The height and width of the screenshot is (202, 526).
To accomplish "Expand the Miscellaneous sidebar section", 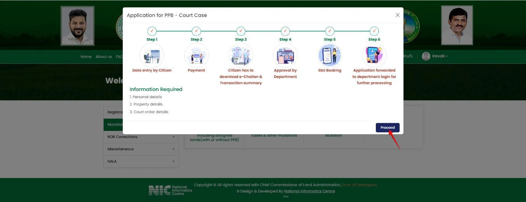I will pyautogui.click(x=141, y=149).
